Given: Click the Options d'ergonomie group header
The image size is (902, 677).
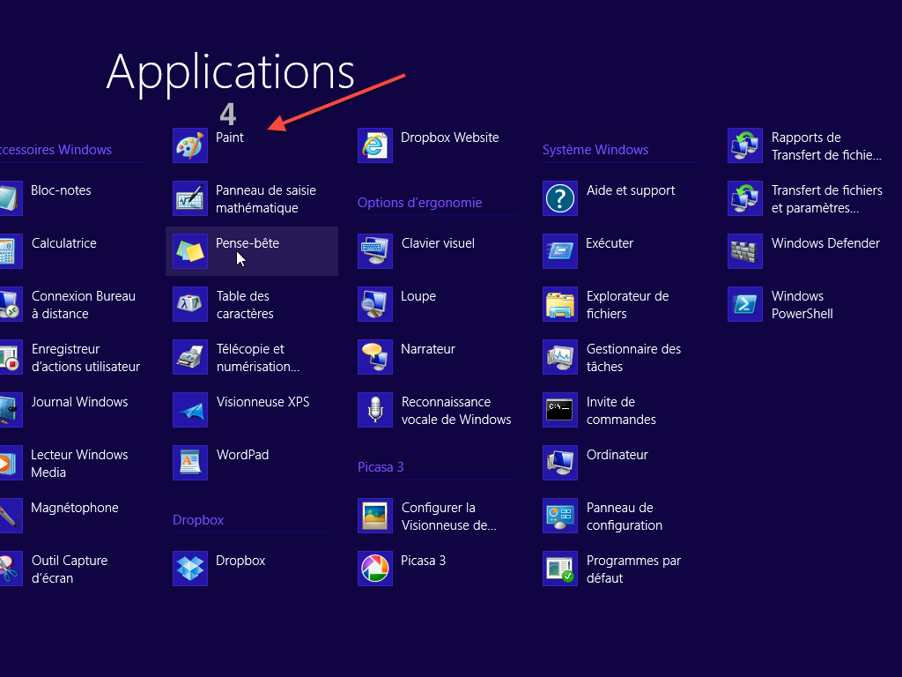Looking at the screenshot, I should pos(419,203).
